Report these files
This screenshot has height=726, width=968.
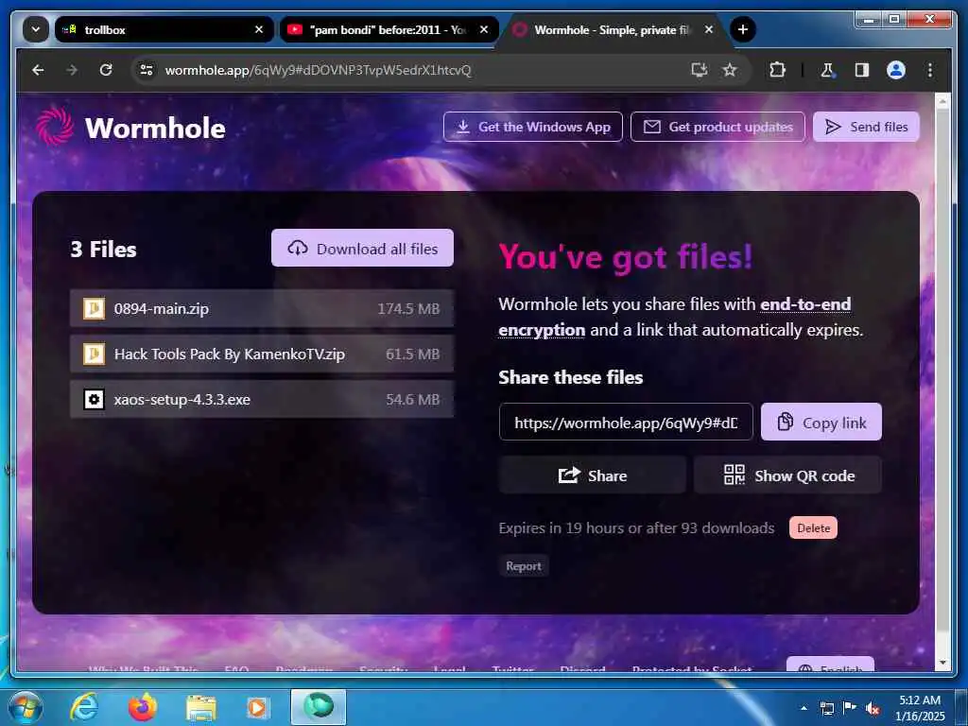524,566
